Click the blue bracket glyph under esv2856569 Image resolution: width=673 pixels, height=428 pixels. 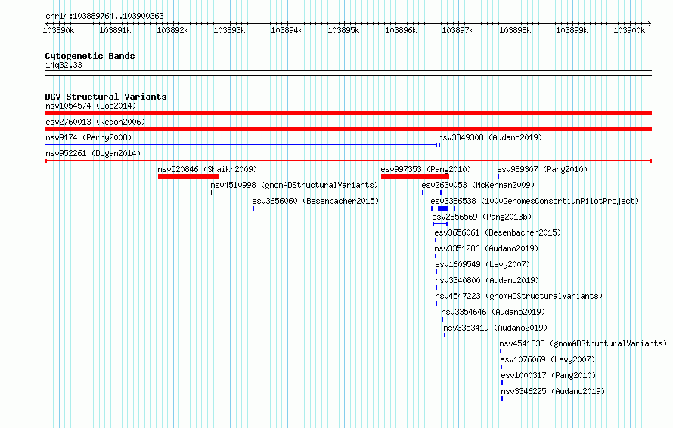click(440, 224)
